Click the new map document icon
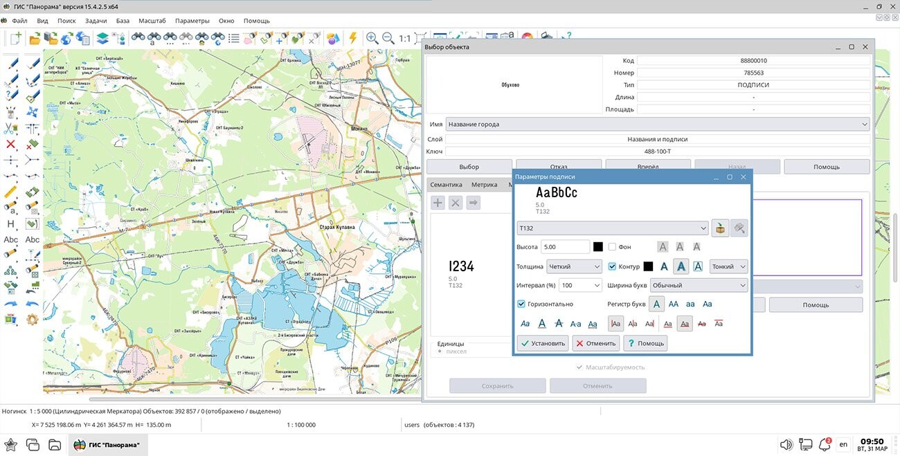This screenshot has width=900, height=456. [x=15, y=39]
